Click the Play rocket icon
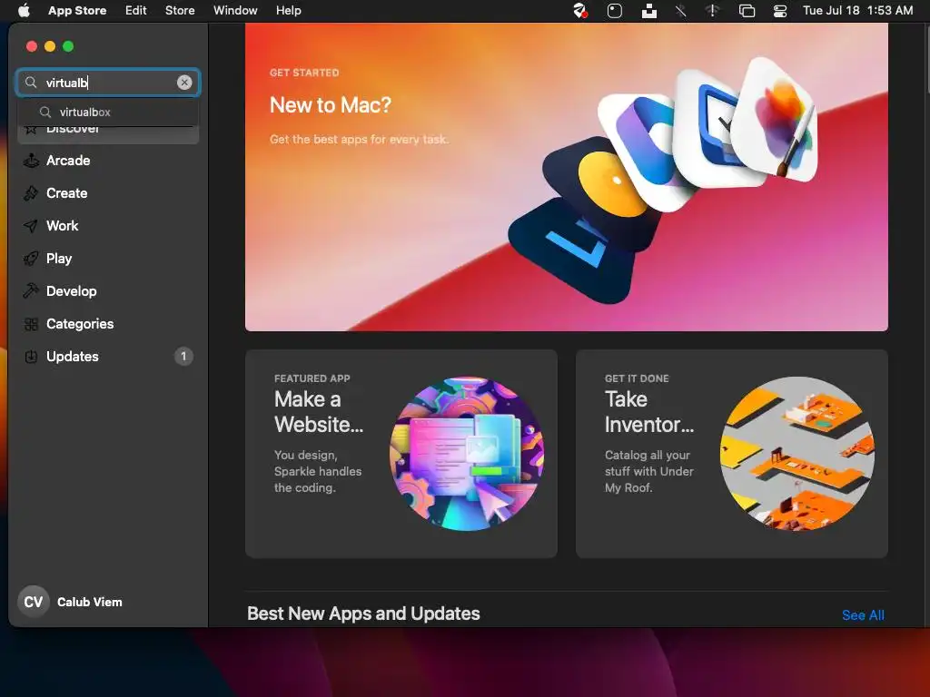The height and width of the screenshot is (697, 930). click(x=31, y=259)
